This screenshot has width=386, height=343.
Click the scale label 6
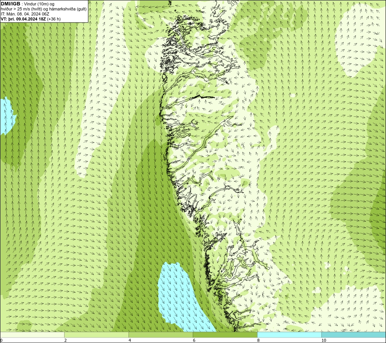194,340
